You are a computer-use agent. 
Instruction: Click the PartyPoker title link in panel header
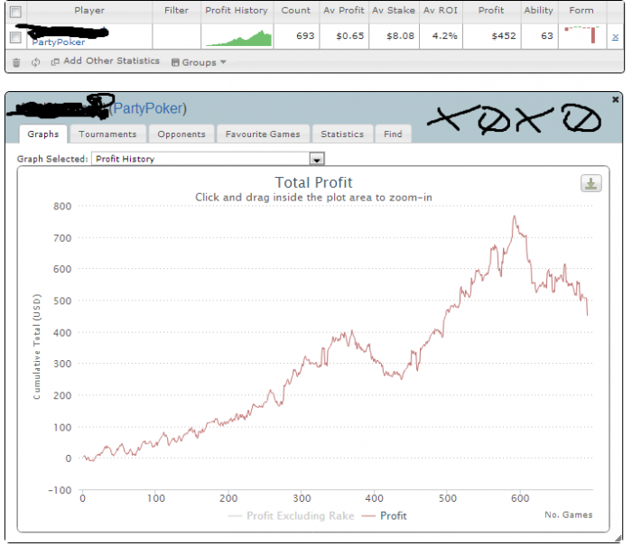(x=150, y=108)
